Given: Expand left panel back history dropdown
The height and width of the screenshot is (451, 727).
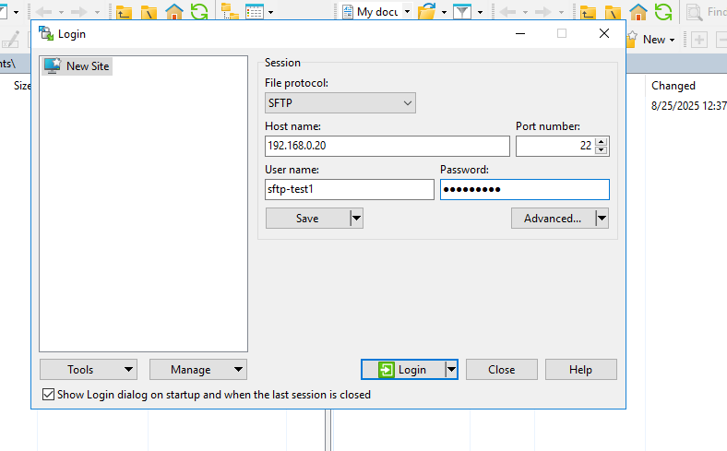Looking at the screenshot, I should pyautogui.click(x=61, y=12).
